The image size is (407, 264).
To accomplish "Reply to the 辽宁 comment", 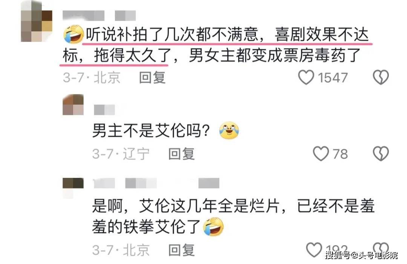I will point(181,154).
